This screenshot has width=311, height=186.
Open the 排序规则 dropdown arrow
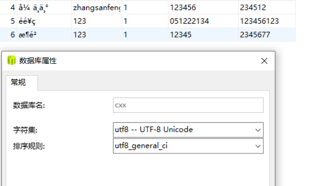pyautogui.click(x=258, y=146)
